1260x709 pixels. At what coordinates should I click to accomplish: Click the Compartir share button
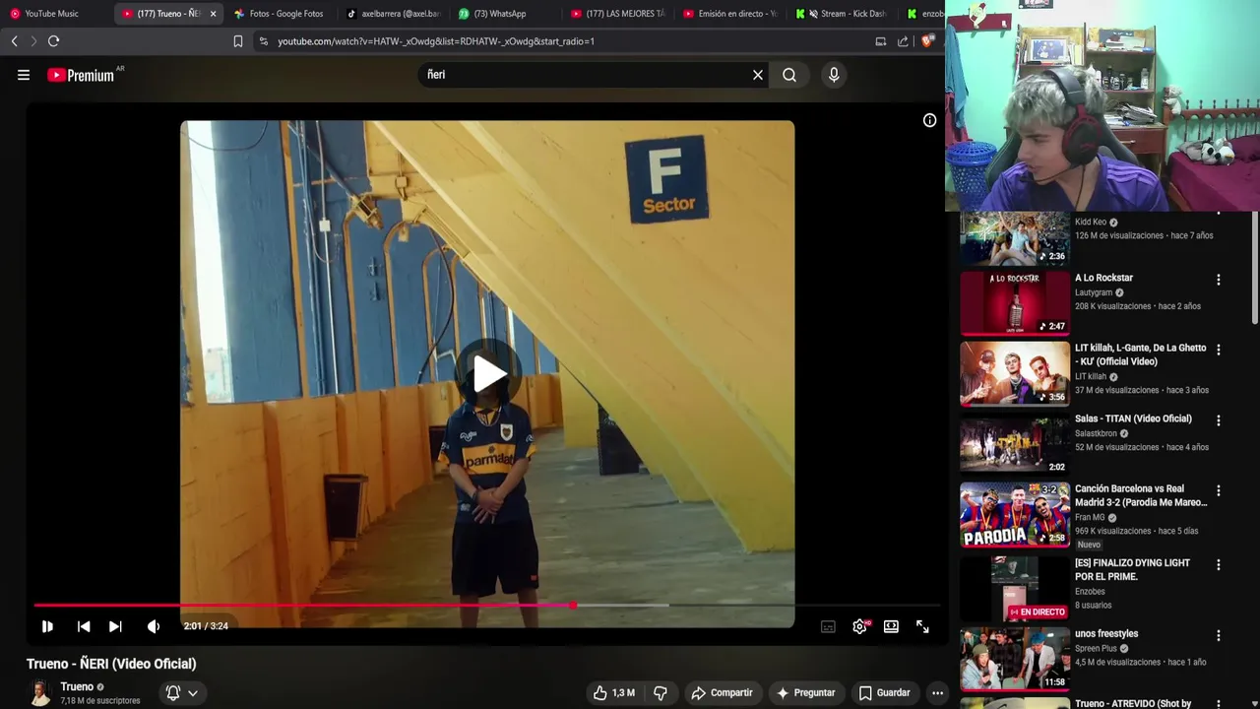(722, 692)
